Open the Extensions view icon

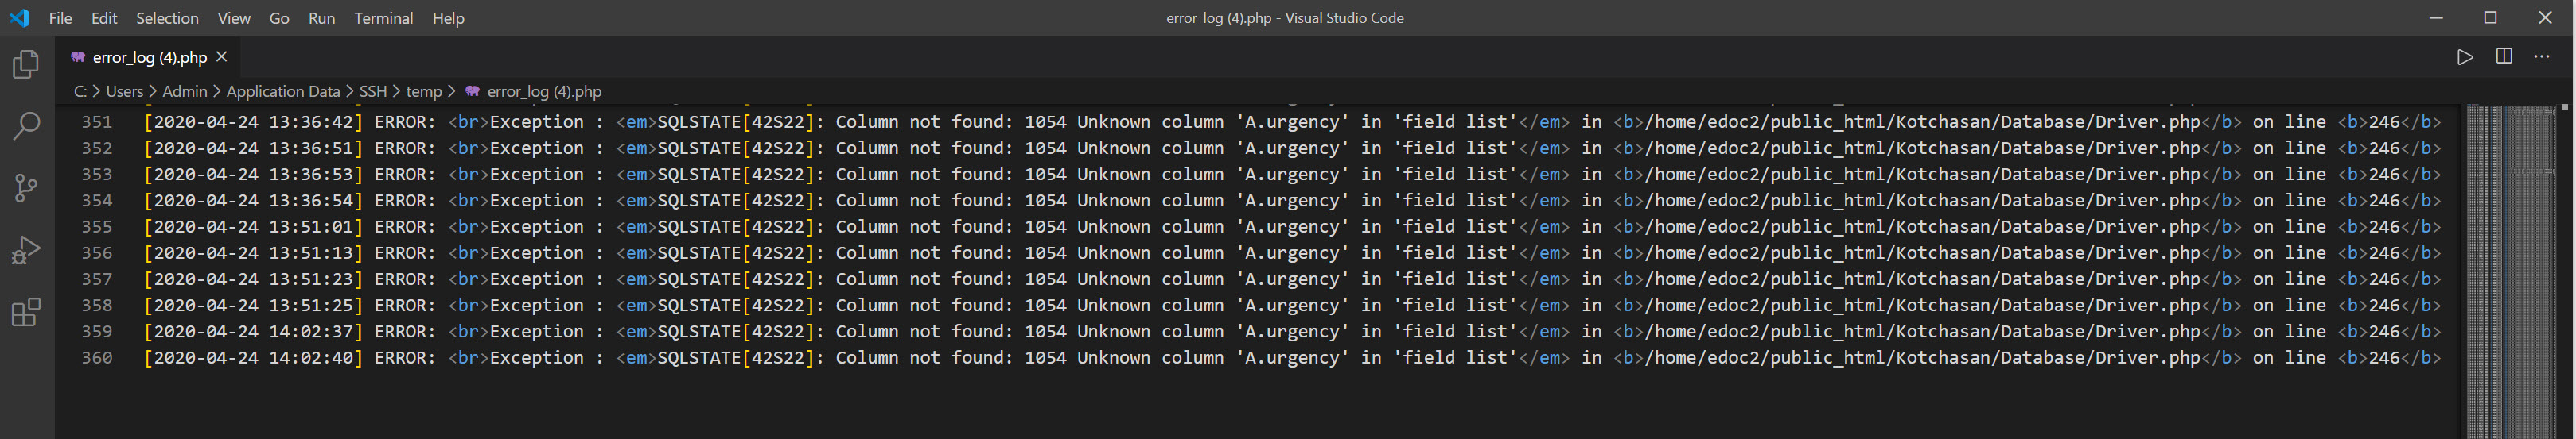pos(27,312)
